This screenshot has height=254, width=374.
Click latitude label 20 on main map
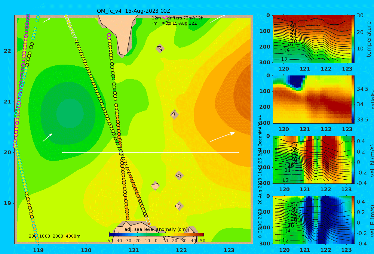pos(7,152)
